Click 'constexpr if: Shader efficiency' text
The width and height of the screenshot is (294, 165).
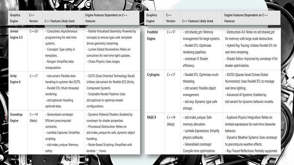point(196,62)
